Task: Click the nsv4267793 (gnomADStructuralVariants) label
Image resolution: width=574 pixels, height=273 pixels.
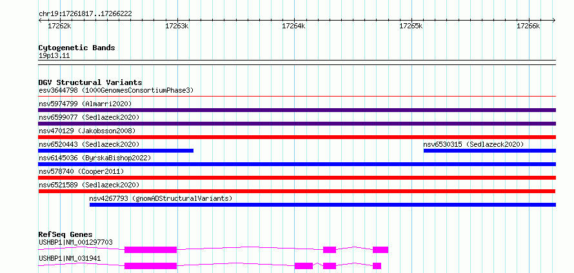Action: pyautogui.click(x=161, y=198)
